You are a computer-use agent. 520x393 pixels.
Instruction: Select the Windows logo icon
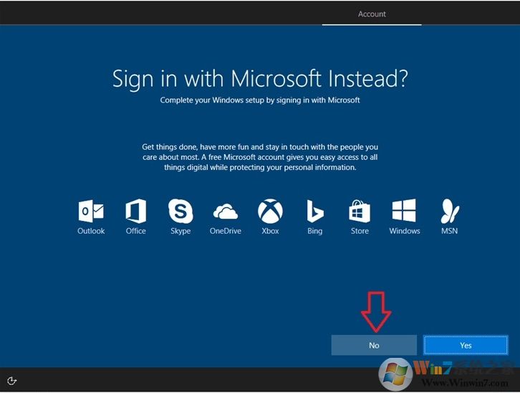tap(404, 210)
